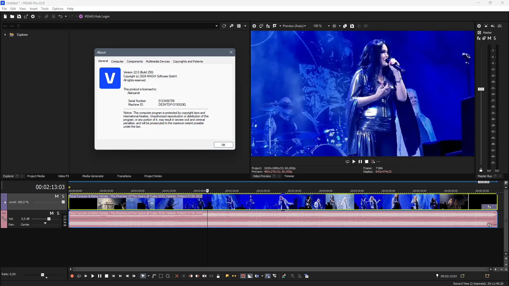Select the Zoom edit tool

point(168,276)
